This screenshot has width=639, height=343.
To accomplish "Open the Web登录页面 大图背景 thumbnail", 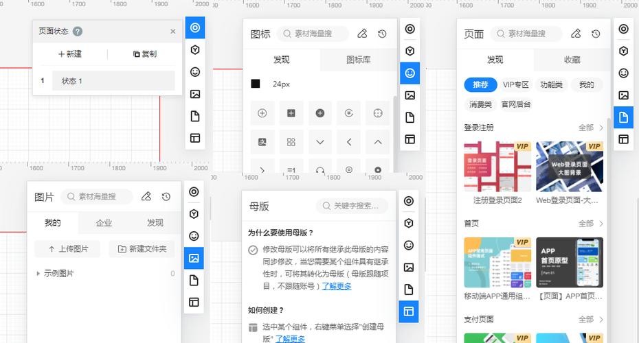I will coord(570,167).
